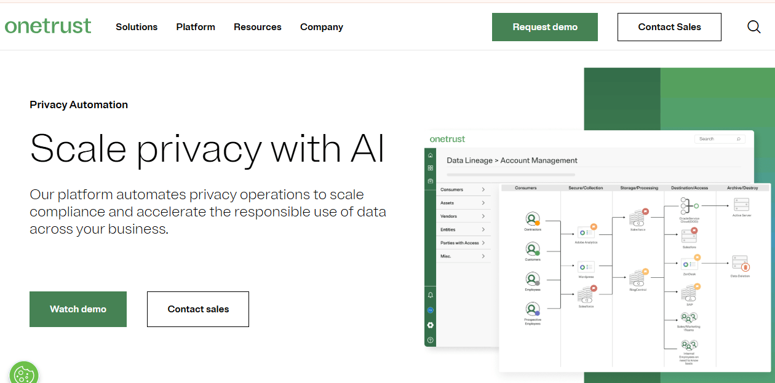Click the Consumers column header
The width and height of the screenshot is (775, 383).
(525, 188)
